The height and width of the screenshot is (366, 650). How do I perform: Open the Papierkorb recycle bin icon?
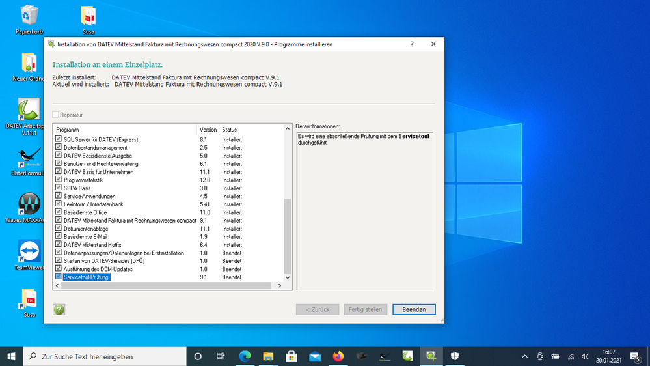(29, 19)
